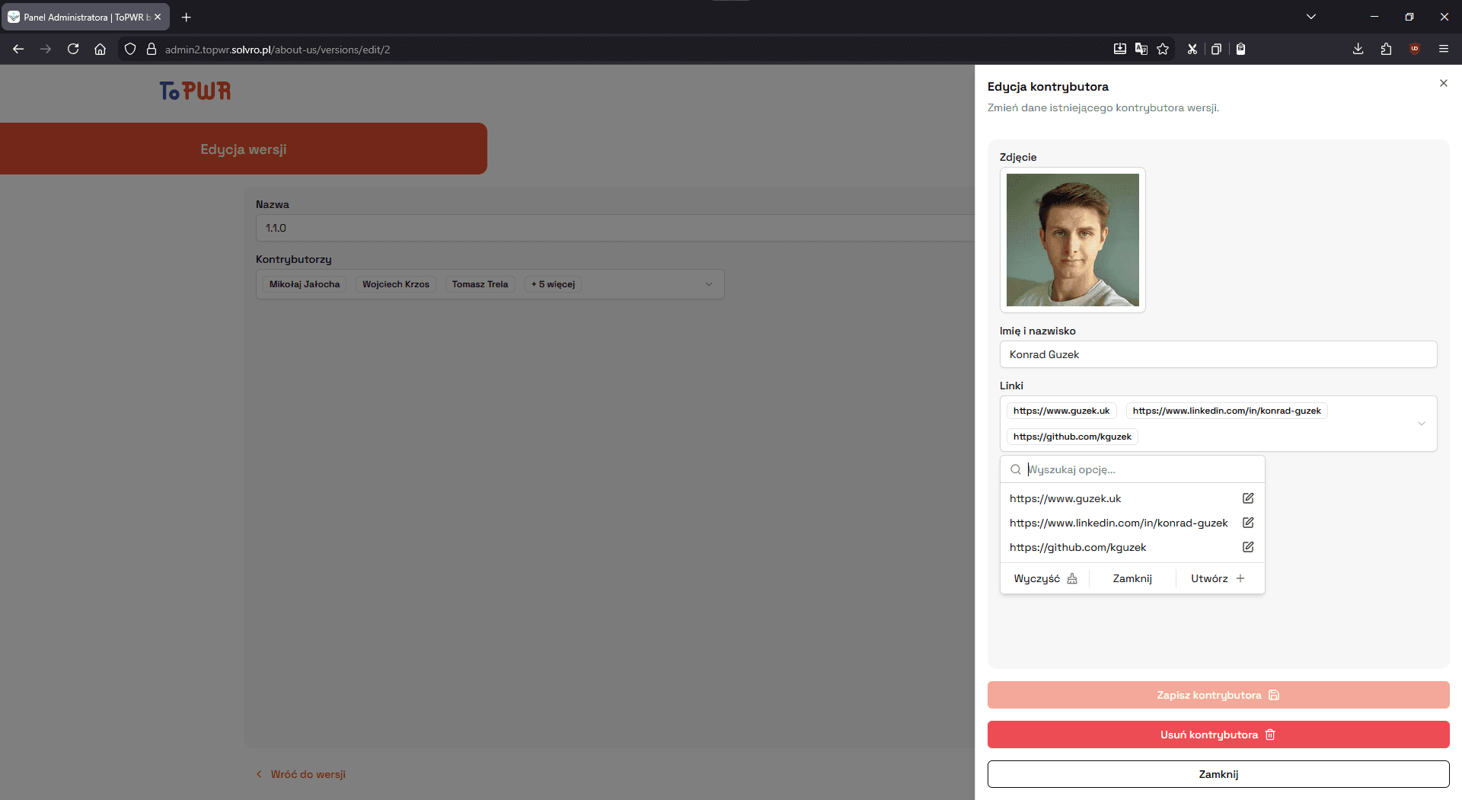
Task: Click the shield tracking protection icon
Action: tap(130, 49)
